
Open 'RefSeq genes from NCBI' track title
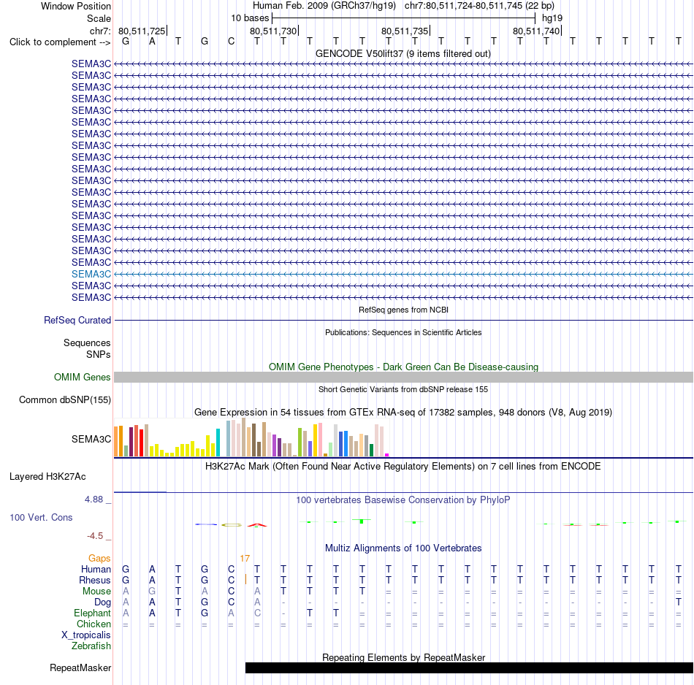403,310
